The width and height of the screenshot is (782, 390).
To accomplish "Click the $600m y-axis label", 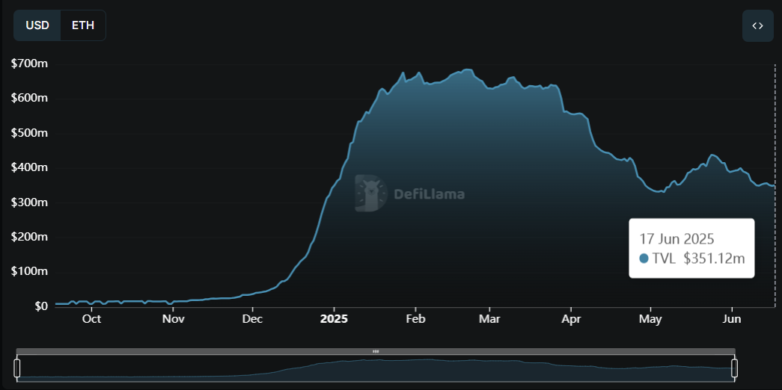I will pos(29,99).
